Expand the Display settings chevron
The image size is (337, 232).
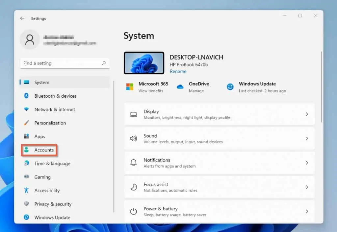coord(307,114)
